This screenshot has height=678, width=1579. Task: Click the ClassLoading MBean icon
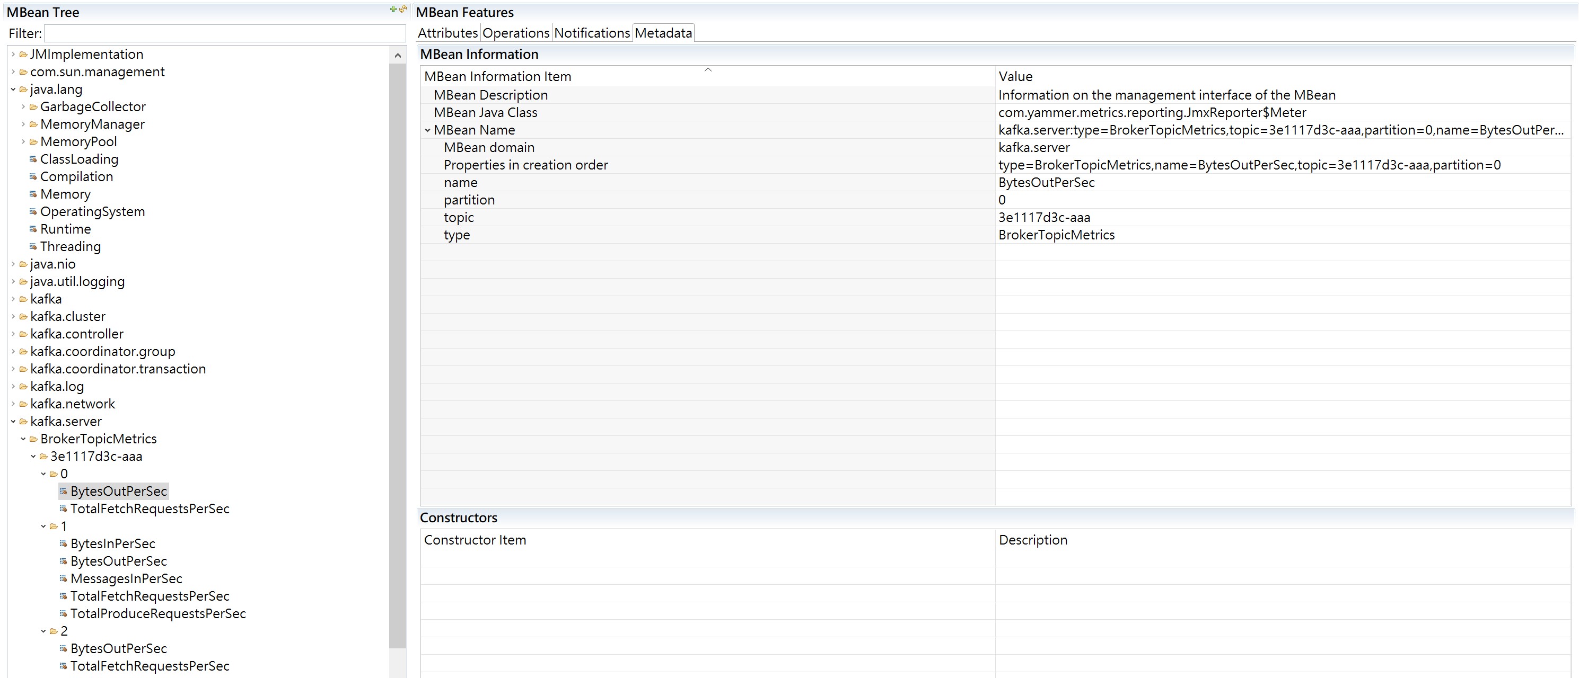tap(33, 159)
